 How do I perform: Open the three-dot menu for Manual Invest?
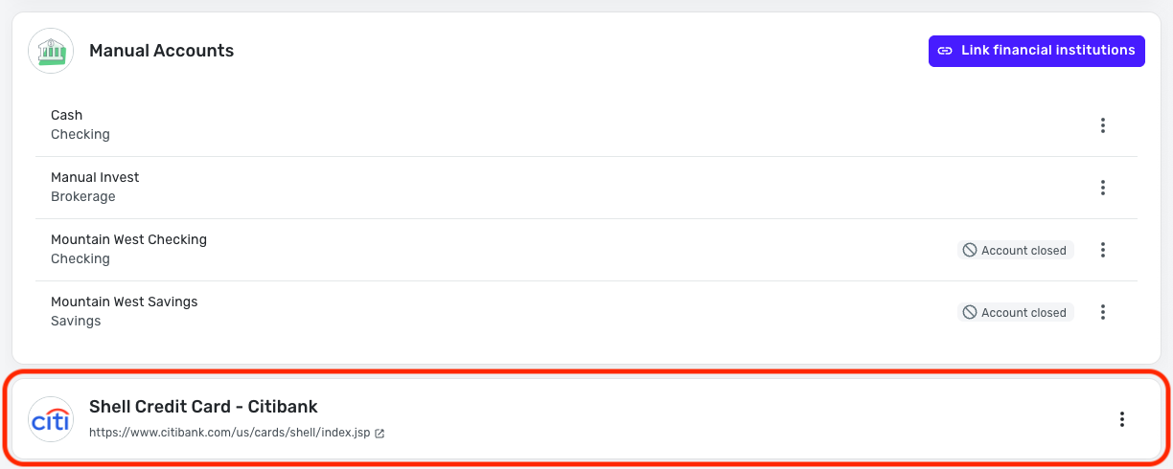coord(1103,188)
